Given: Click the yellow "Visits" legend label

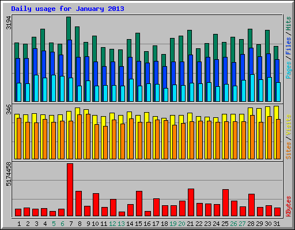Looking at the screenshot, I should tap(289, 125).
